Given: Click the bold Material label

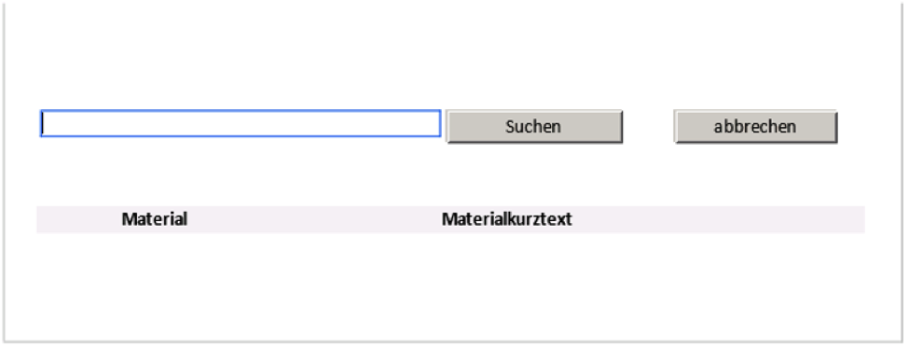Looking at the screenshot, I should pos(154,219).
